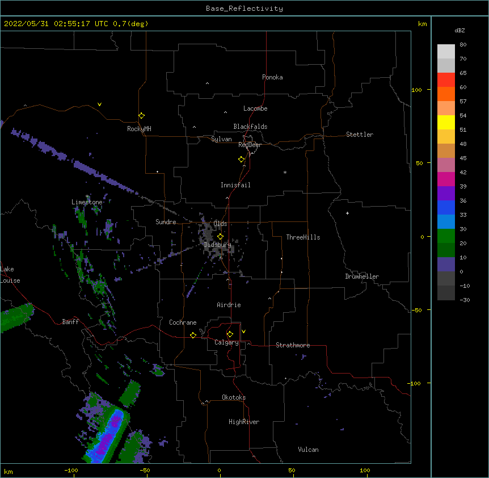Click the yellow V marker east of Calgary

pyautogui.click(x=243, y=331)
